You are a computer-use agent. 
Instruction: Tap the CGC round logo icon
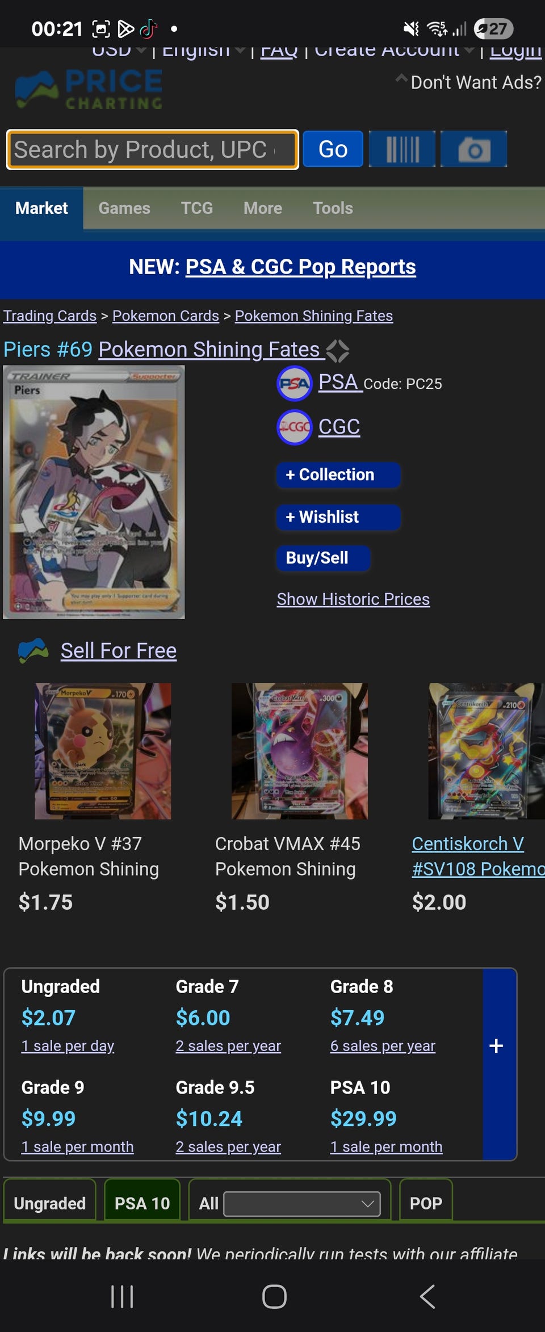294,427
